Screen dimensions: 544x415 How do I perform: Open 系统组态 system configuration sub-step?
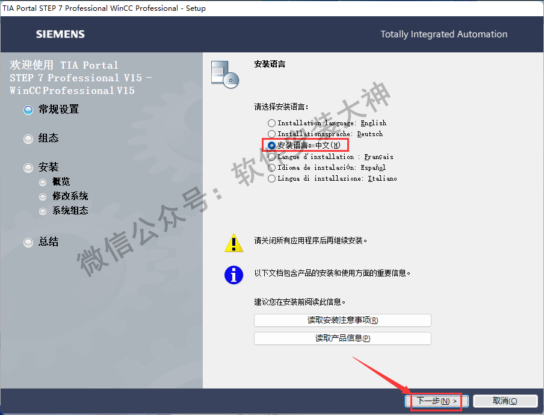pos(64,211)
